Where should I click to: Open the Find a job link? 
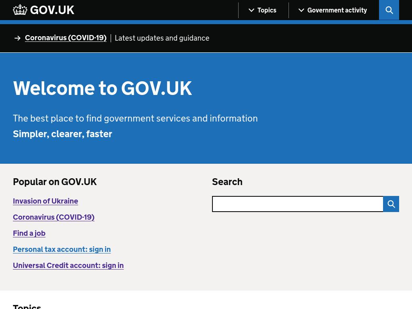coord(29,233)
